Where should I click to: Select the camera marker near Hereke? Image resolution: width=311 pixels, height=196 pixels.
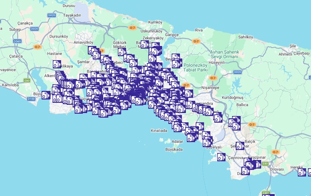coord(302,172)
